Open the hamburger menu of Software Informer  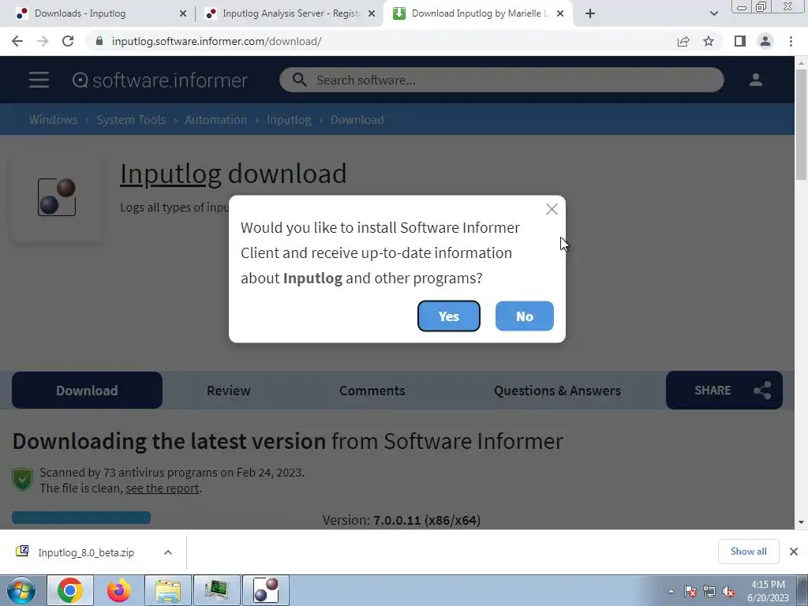tap(39, 80)
